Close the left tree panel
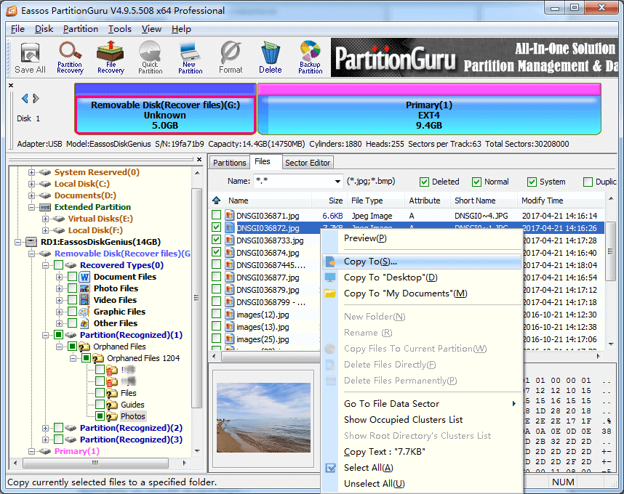Screen dimensions: 624x494 [199, 159]
